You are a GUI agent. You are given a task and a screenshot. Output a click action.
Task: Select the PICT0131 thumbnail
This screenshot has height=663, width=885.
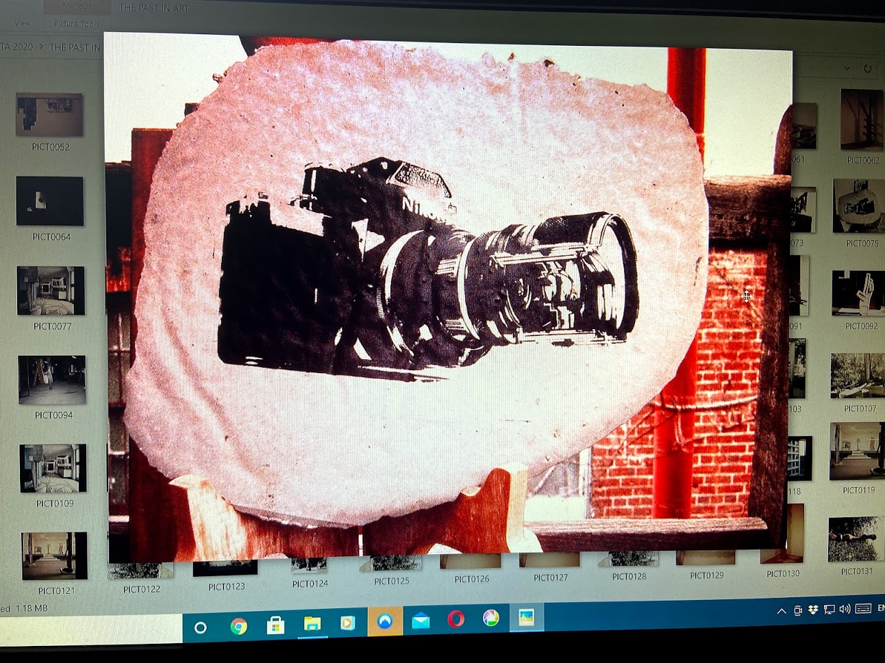tap(856, 539)
